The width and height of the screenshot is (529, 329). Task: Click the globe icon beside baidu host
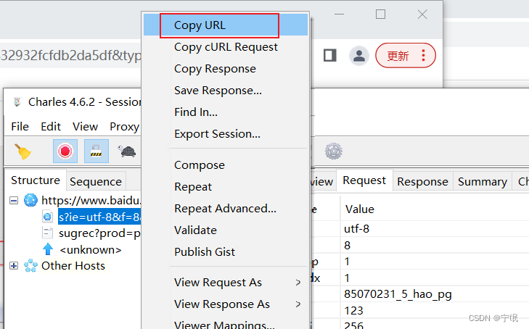[x=30, y=200]
